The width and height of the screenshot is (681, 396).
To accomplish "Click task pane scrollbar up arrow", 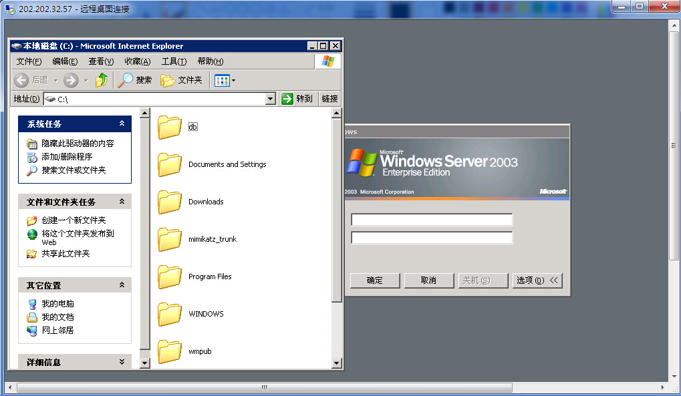I will click(x=145, y=113).
